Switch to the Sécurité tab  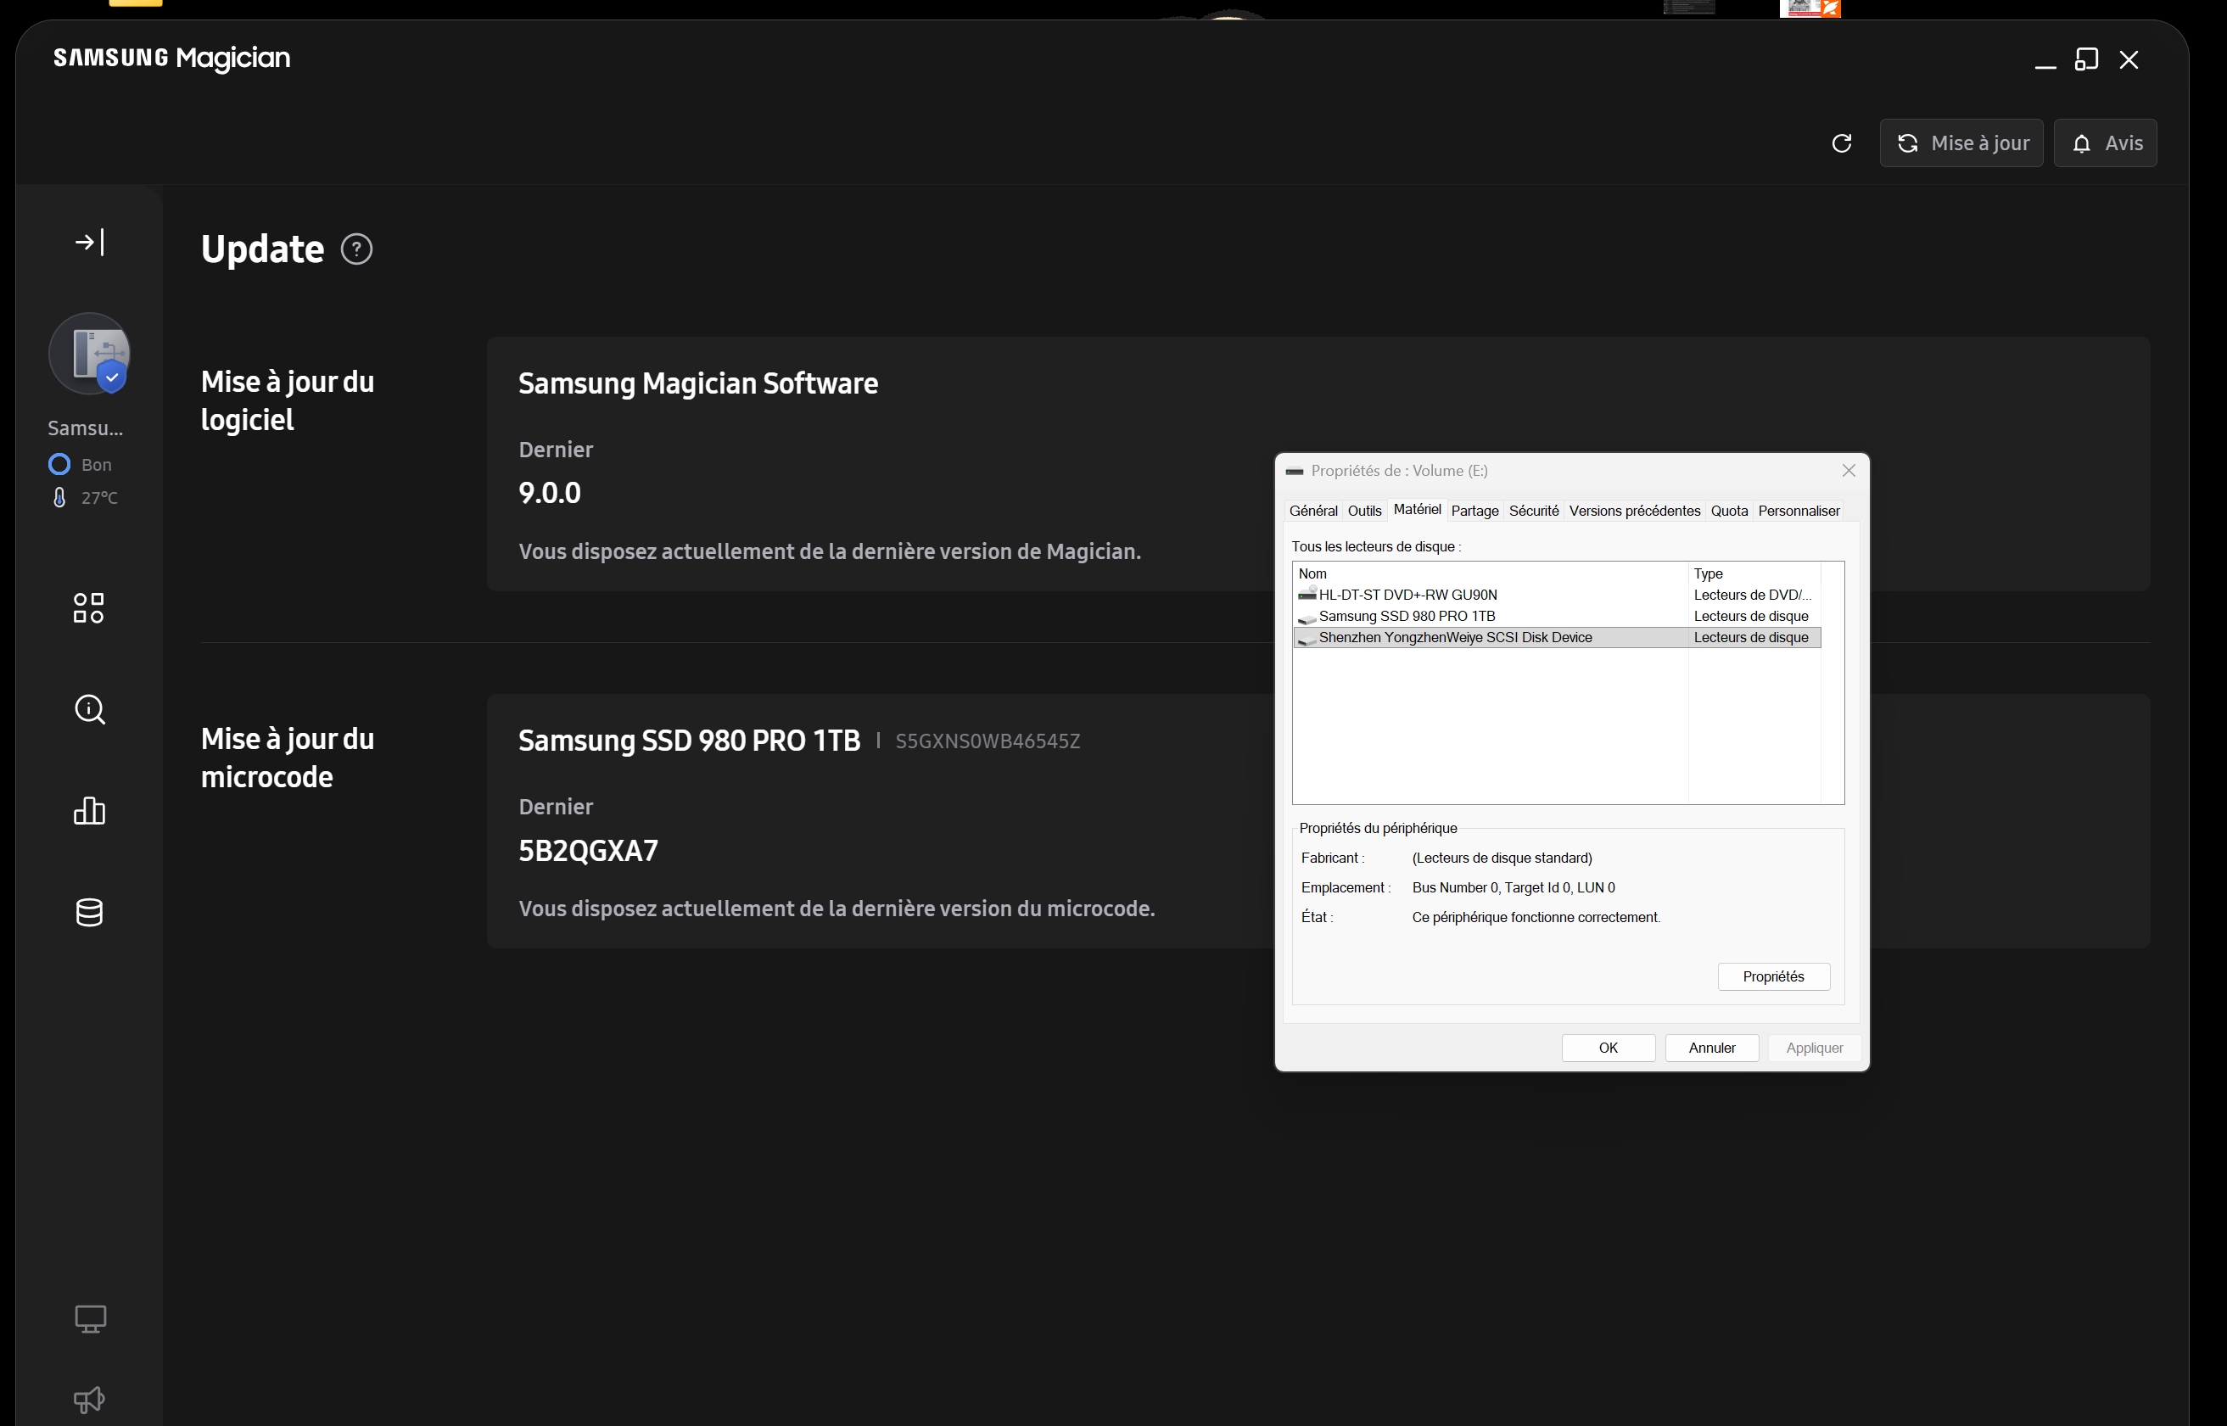[1533, 512]
